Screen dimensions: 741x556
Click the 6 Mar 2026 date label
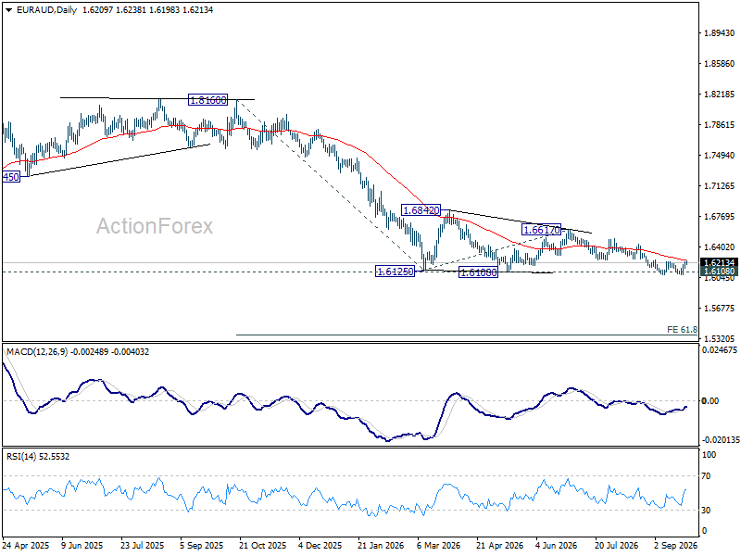pos(438,545)
